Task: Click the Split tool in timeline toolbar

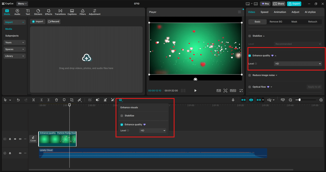Action: click(x=33, y=100)
